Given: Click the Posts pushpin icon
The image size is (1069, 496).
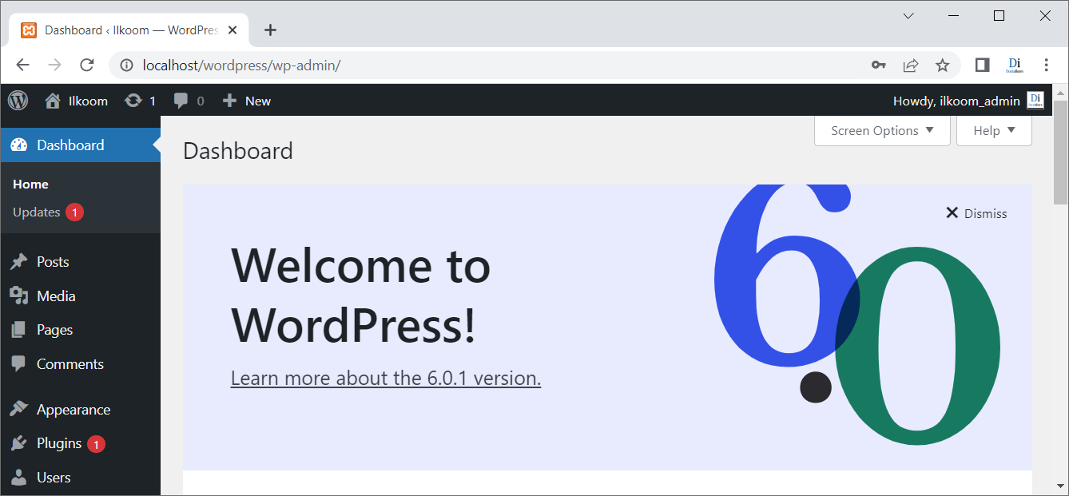Looking at the screenshot, I should tap(19, 262).
